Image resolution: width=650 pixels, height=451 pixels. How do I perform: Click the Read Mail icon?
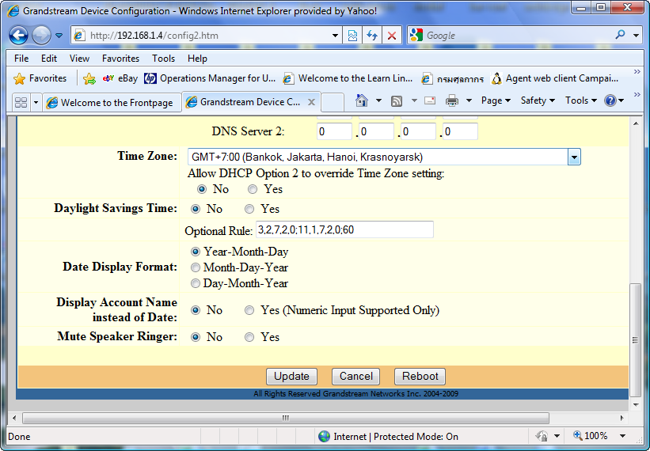click(430, 100)
